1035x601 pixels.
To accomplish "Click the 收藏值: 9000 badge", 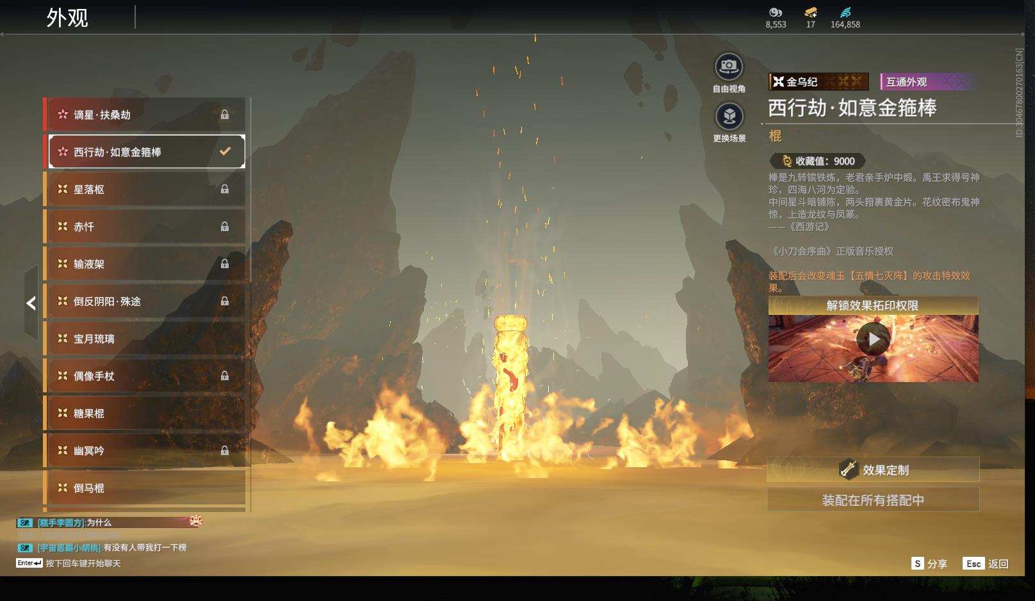I will [818, 161].
